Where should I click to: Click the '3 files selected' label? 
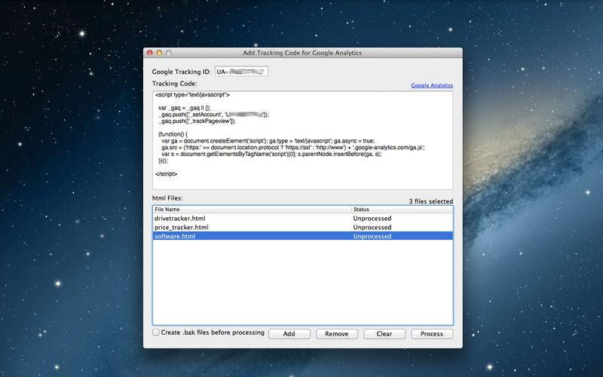(430, 201)
